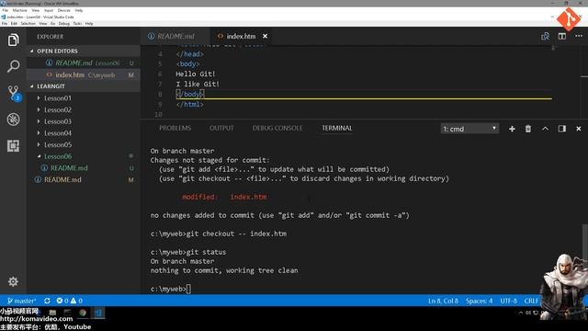This screenshot has height=331, width=588.
Task: Open README.md inside the Lesson06 folder
Action: click(x=84, y=167)
